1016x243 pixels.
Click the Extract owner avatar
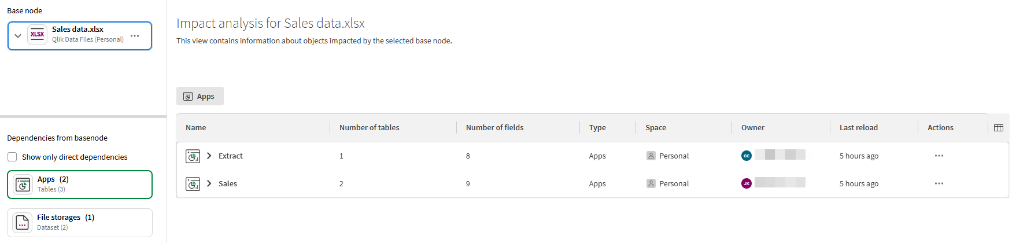click(x=747, y=156)
